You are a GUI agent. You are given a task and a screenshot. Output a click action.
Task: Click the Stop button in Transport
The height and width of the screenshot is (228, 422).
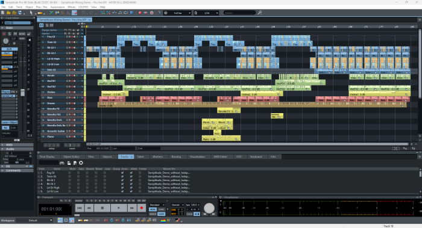tap(102, 208)
